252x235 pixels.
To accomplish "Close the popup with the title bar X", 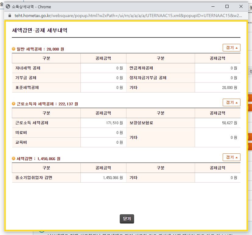I will (241, 7).
